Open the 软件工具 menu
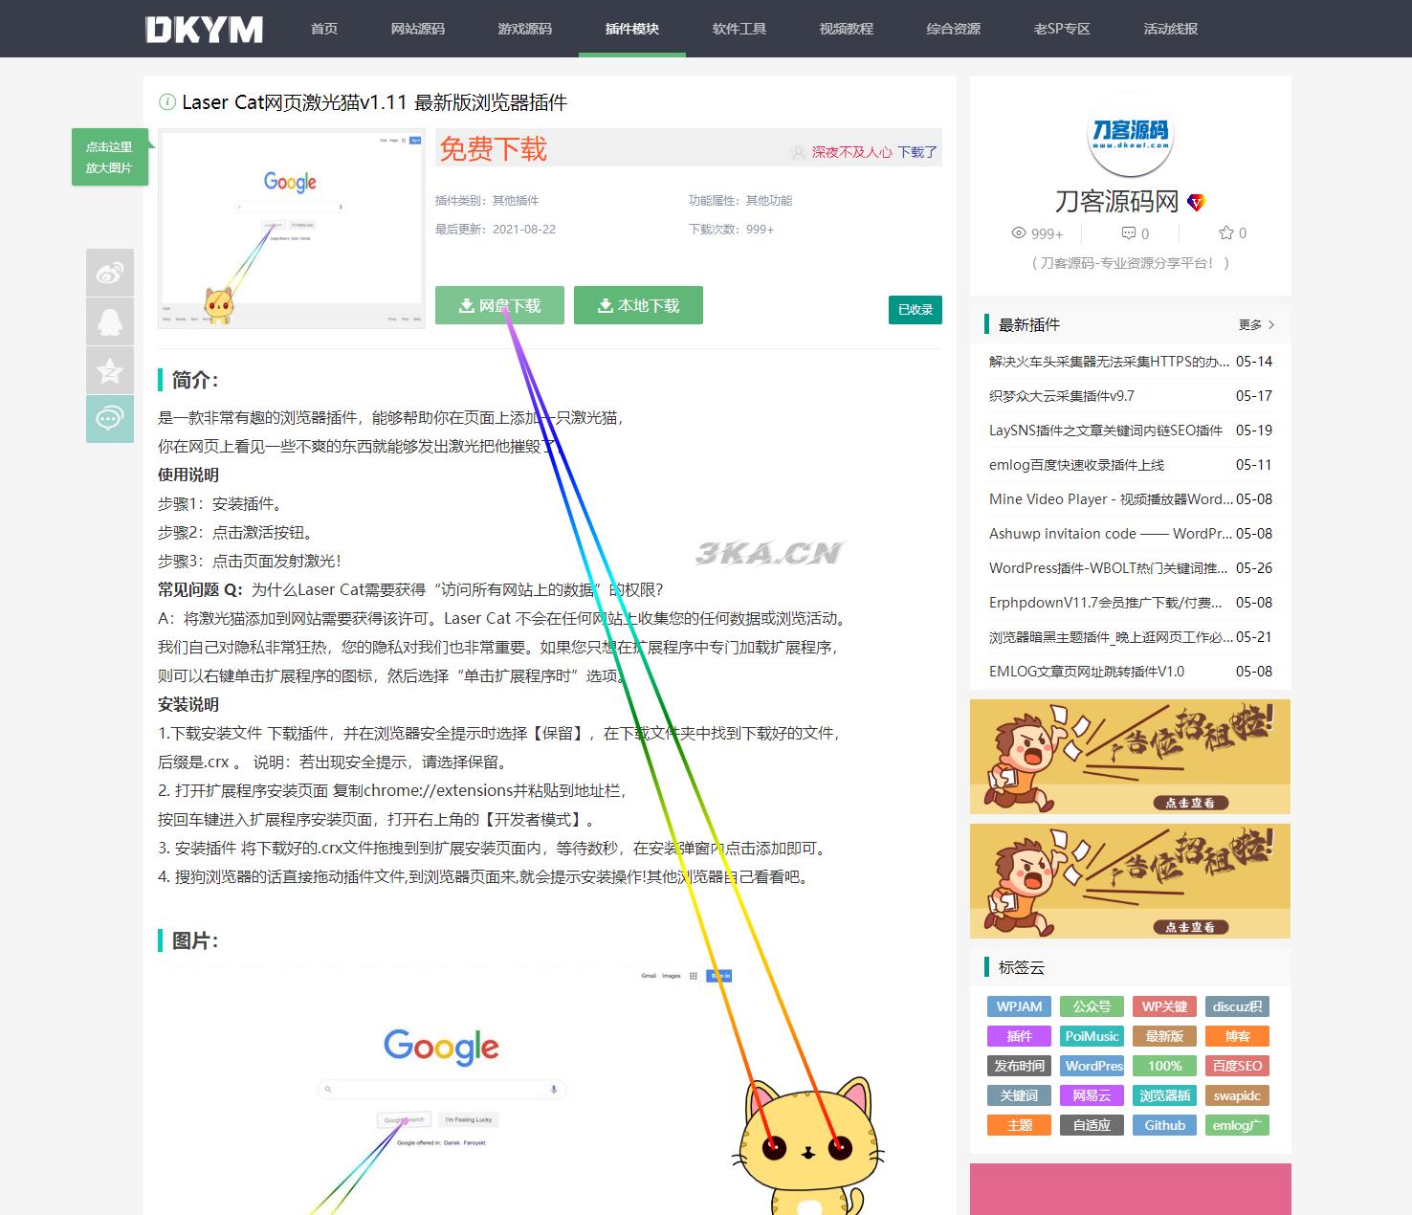This screenshot has width=1412, height=1215. 739,29
